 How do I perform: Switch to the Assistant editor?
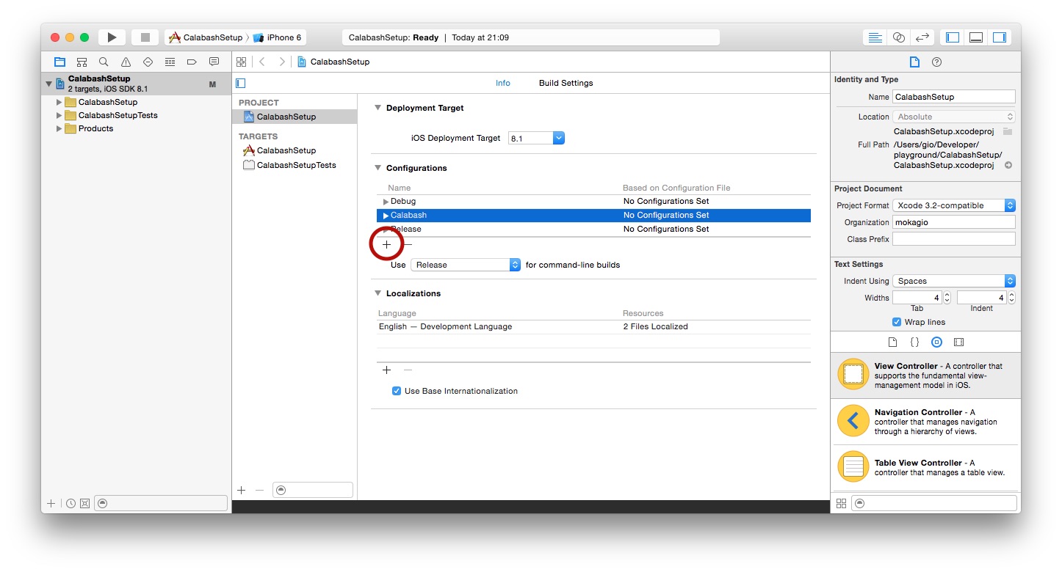(898, 37)
